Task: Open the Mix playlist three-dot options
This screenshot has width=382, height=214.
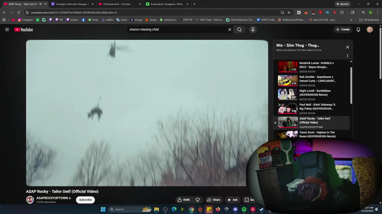Action: tap(347, 56)
